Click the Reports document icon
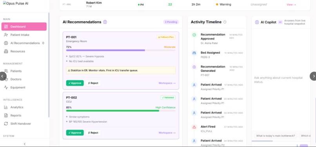The image size is (316, 147). coord(6,115)
